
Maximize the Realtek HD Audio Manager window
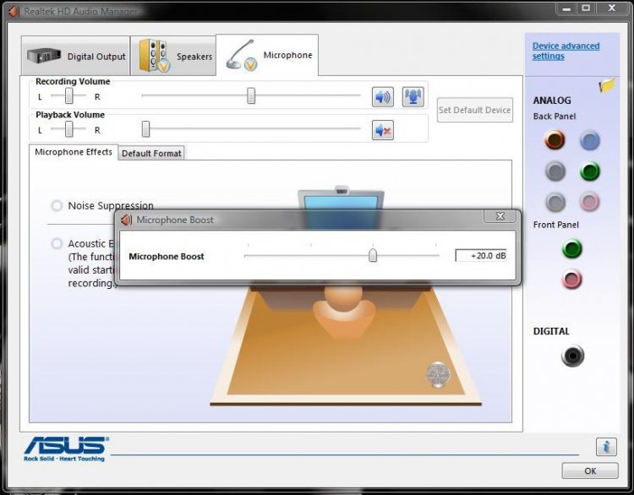click(x=586, y=8)
